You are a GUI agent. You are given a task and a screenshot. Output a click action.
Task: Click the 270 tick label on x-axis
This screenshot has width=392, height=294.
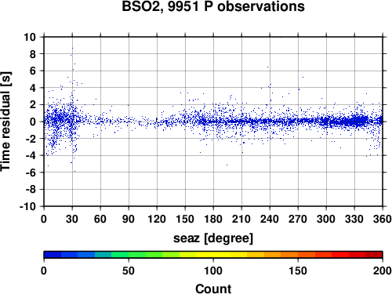pyautogui.click(x=298, y=219)
